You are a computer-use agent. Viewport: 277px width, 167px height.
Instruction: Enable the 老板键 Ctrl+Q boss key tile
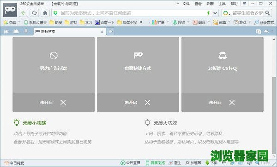click(x=223, y=65)
